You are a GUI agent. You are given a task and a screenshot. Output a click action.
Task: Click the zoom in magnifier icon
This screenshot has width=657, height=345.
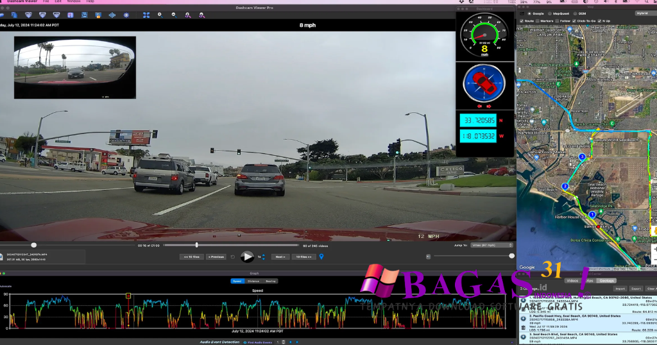tap(160, 15)
